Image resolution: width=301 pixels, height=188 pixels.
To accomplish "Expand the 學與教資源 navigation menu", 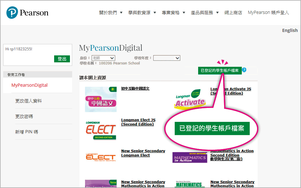I will coord(142,12).
